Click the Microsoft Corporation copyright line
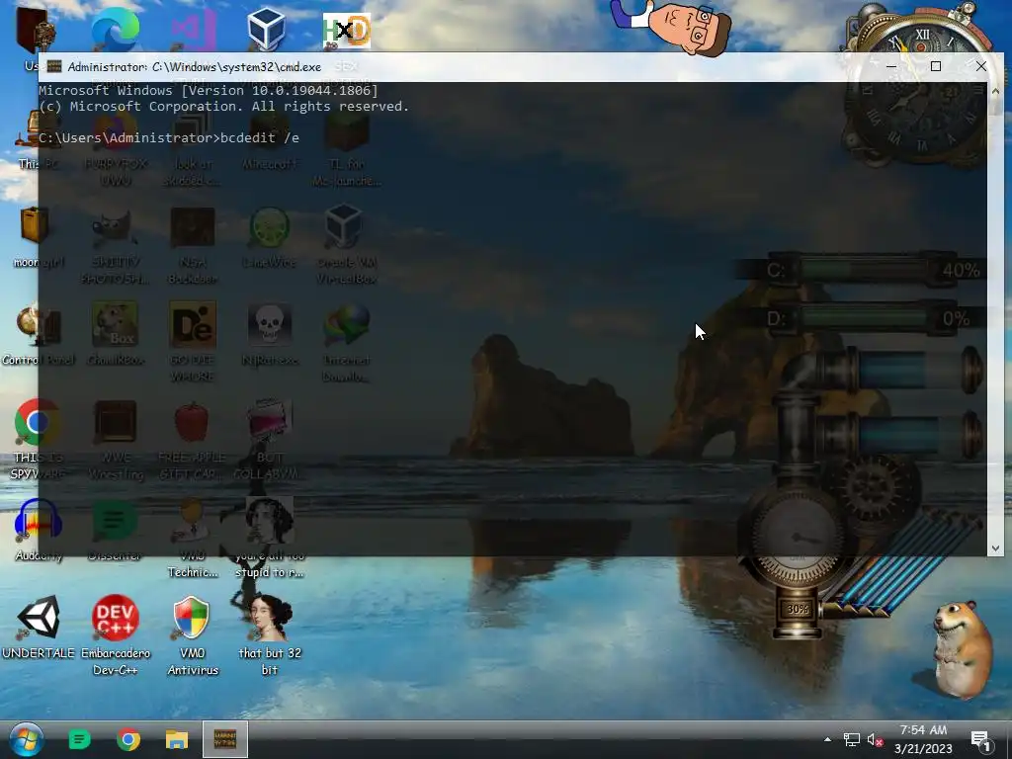Viewport: 1012px width, 759px height. pyautogui.click(x=224, y=107)
